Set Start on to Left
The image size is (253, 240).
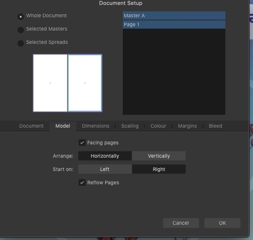click(105, 169)
